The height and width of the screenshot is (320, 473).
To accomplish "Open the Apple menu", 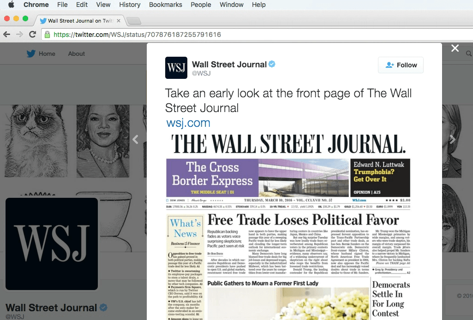I will tap(11, 5).
